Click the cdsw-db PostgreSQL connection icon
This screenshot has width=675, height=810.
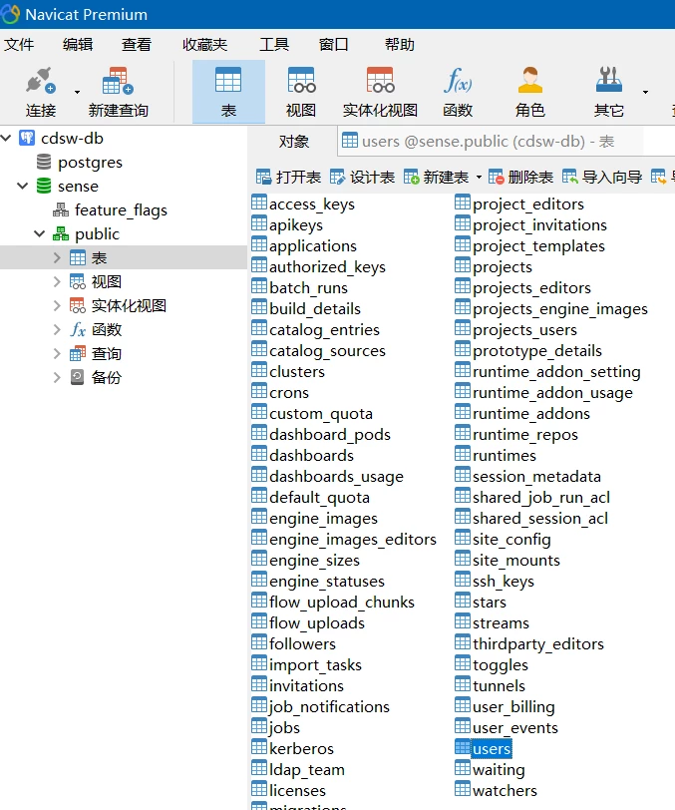27,138
